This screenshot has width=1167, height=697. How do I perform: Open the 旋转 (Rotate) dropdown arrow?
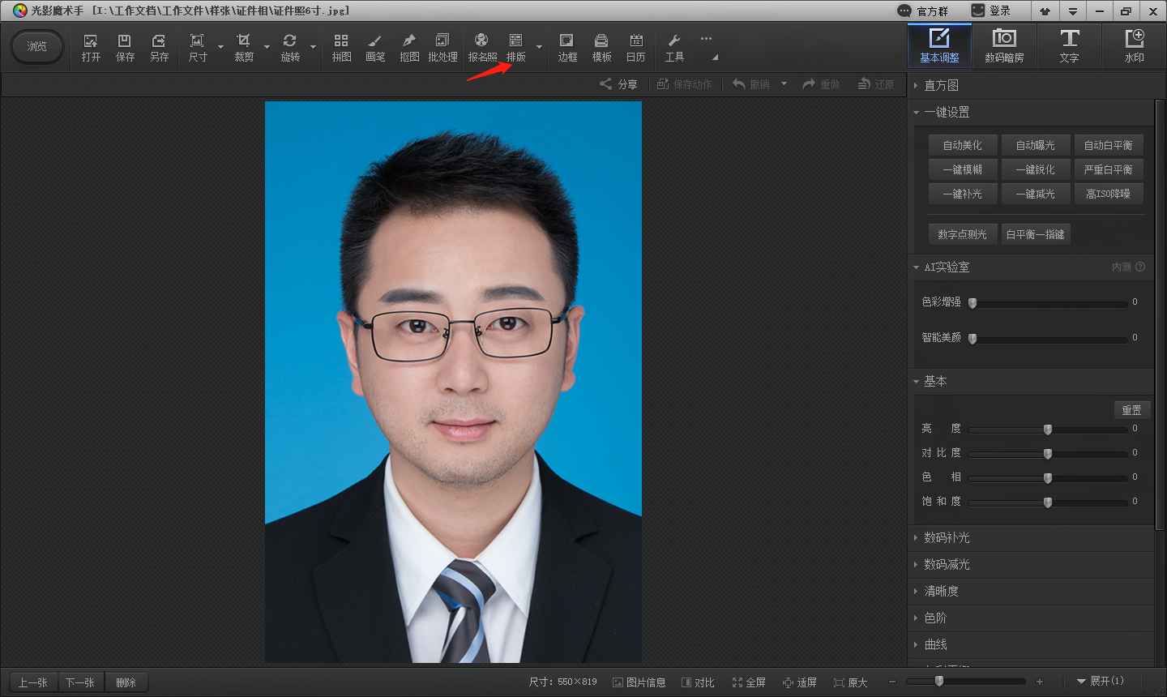click(313, 47)
